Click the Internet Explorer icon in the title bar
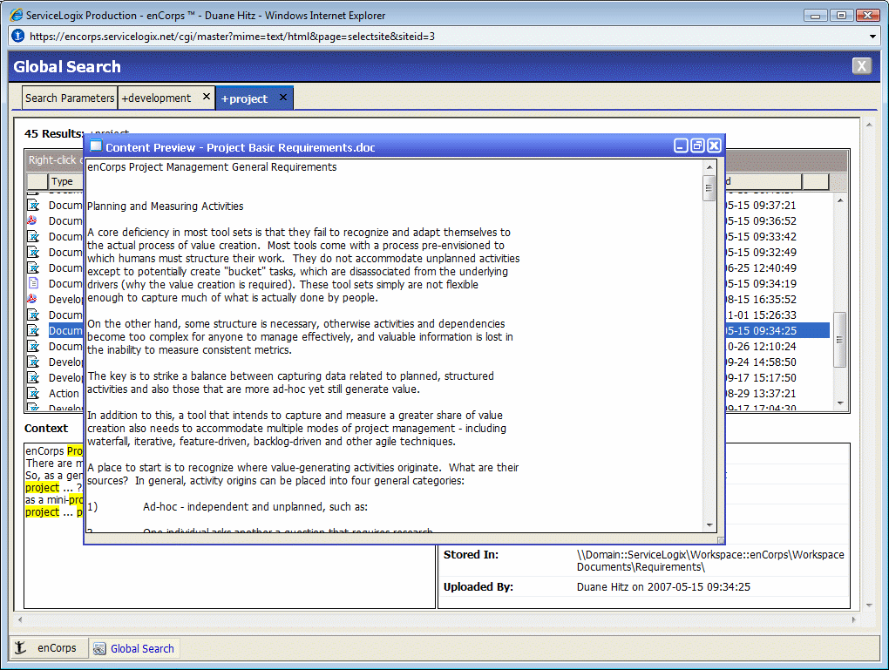The image size is (889, 670). coord(17,16)
